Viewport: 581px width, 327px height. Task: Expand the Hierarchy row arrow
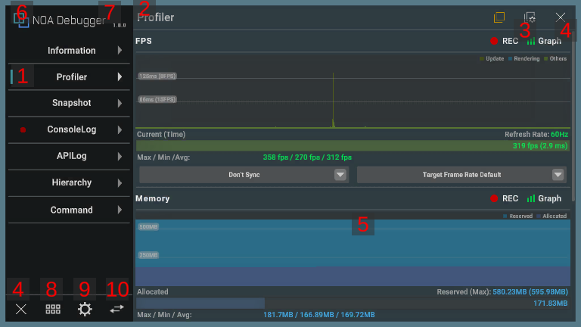(x=120, y=182)
